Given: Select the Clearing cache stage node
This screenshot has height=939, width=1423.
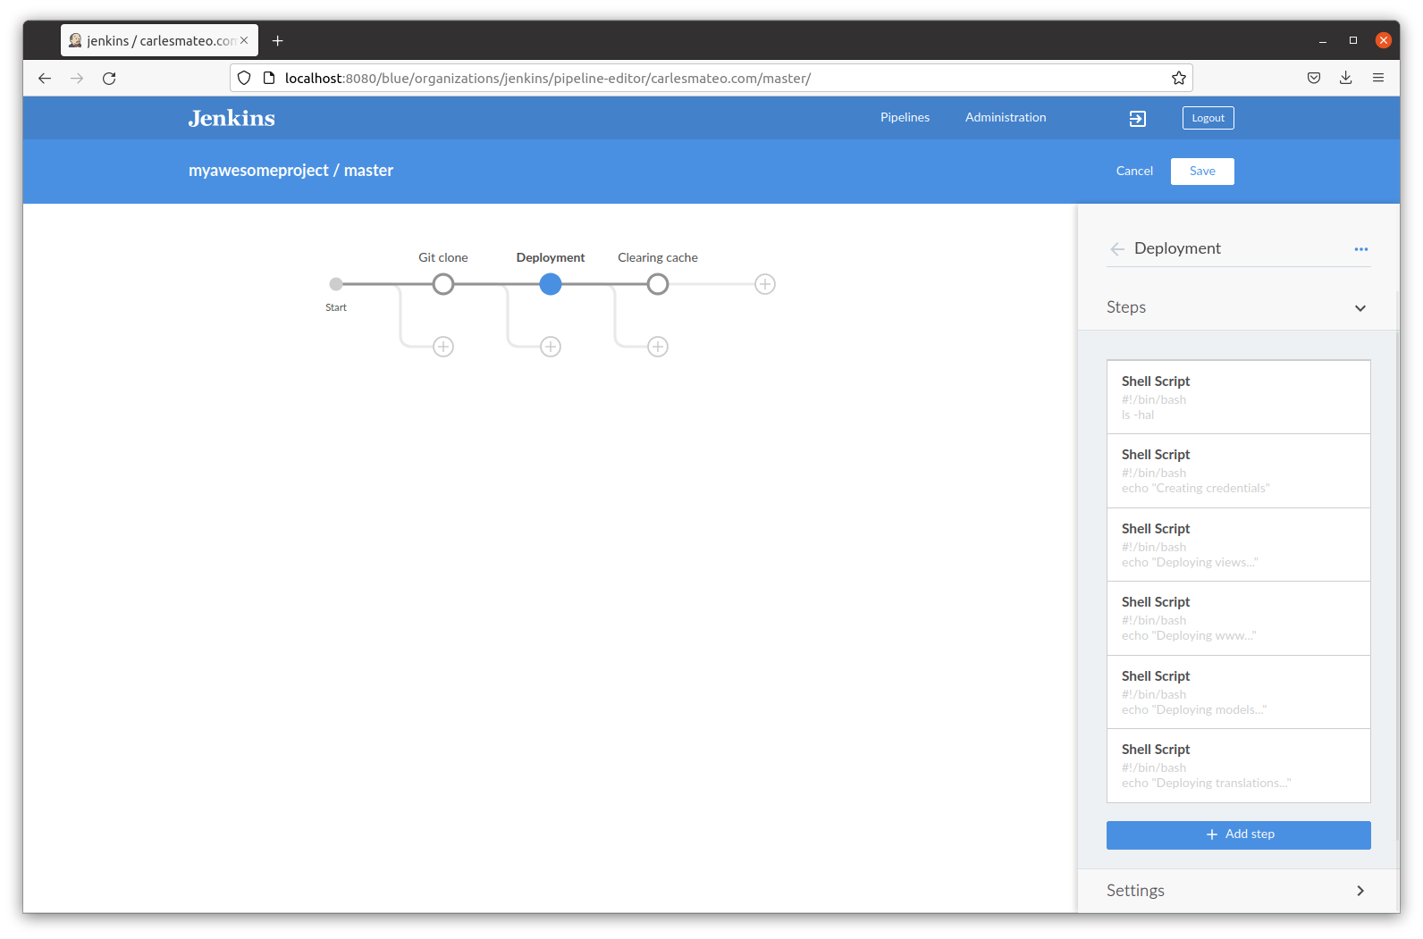Looking at the screenshot, I should tap(658, 284).
